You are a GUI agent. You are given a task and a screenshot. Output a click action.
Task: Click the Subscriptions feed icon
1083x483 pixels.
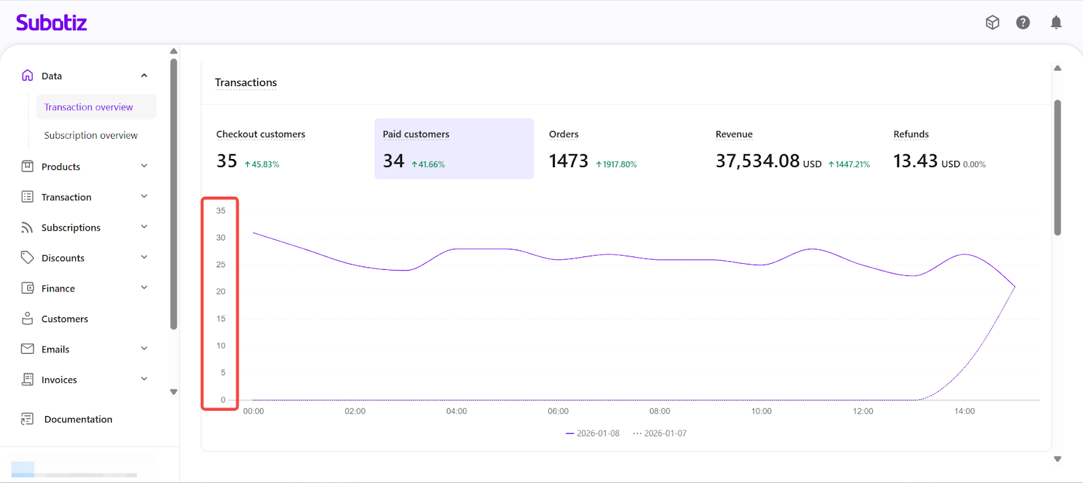27,227
